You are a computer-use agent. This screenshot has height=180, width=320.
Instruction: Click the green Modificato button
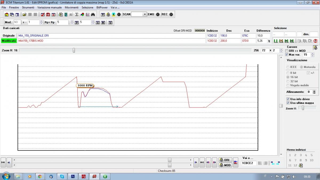tap(9, 41)
